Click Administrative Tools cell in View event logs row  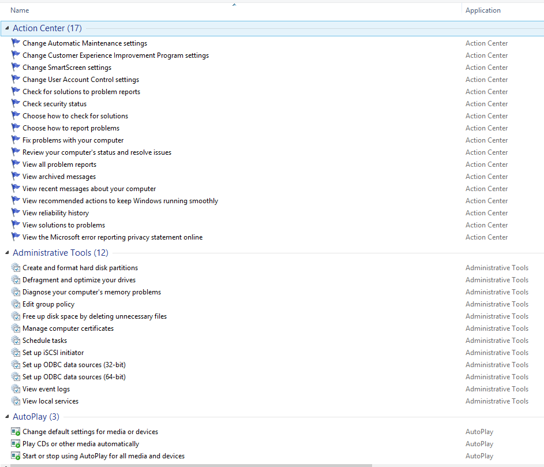pyautogui.click(x=497, y=389)
